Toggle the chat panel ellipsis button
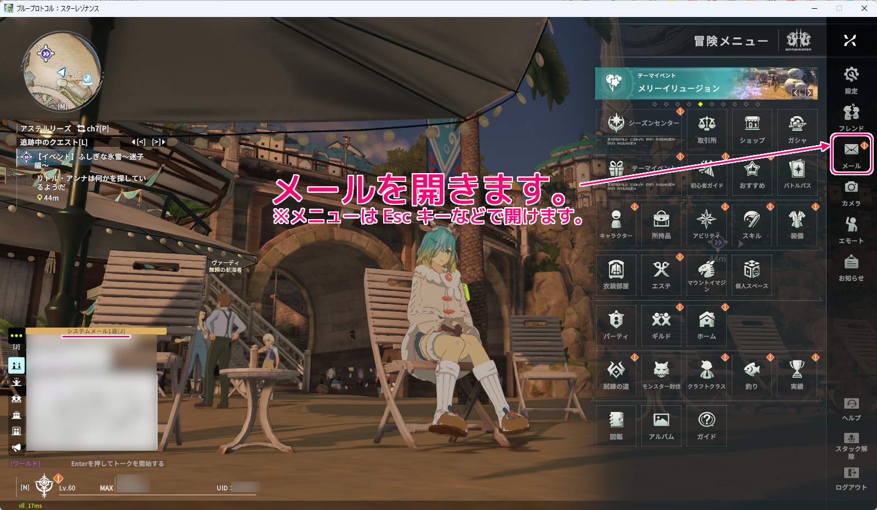 [x=16, y=335]
